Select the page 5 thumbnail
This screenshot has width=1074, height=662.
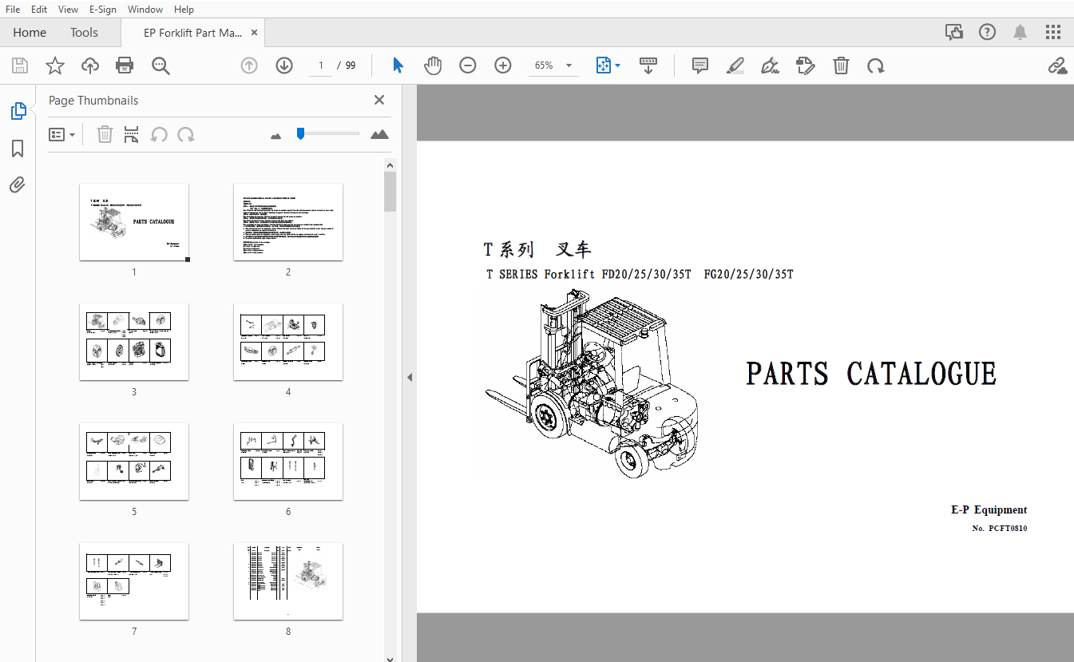[x=134, y=462]
